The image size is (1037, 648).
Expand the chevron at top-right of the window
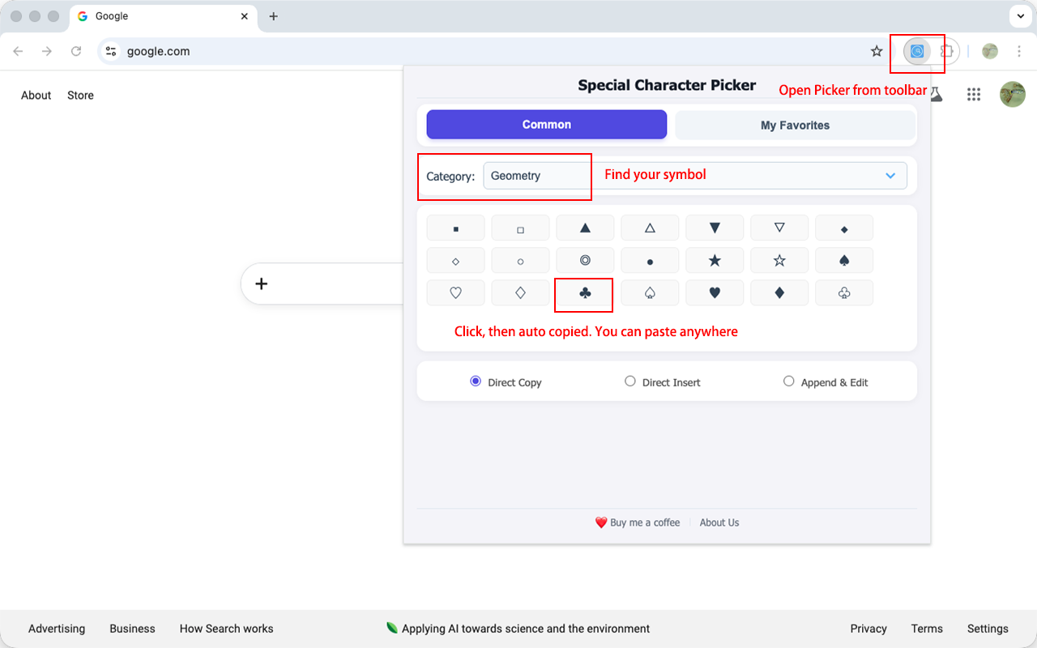1019,16
